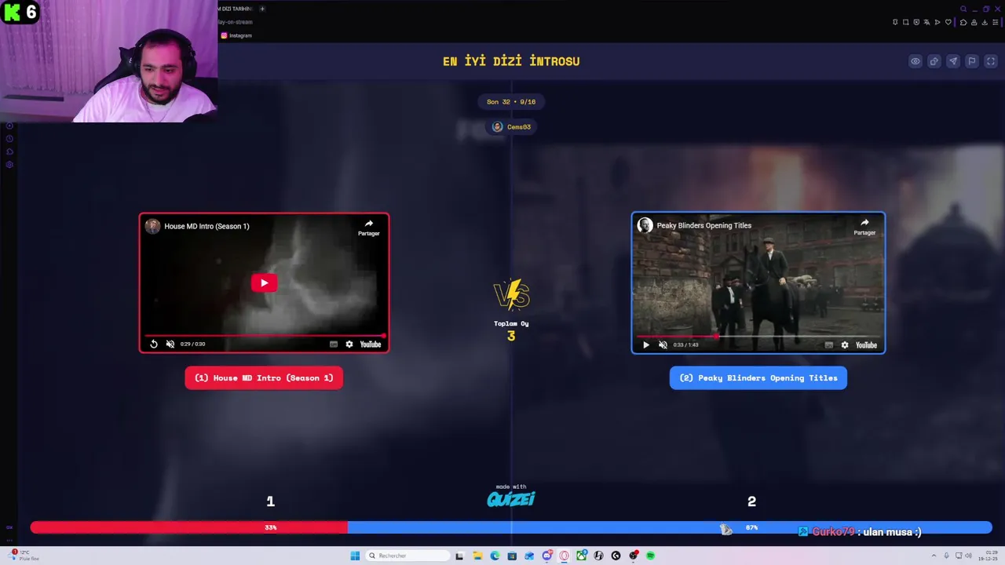Click the translate icon in browser toolbar

926,22
